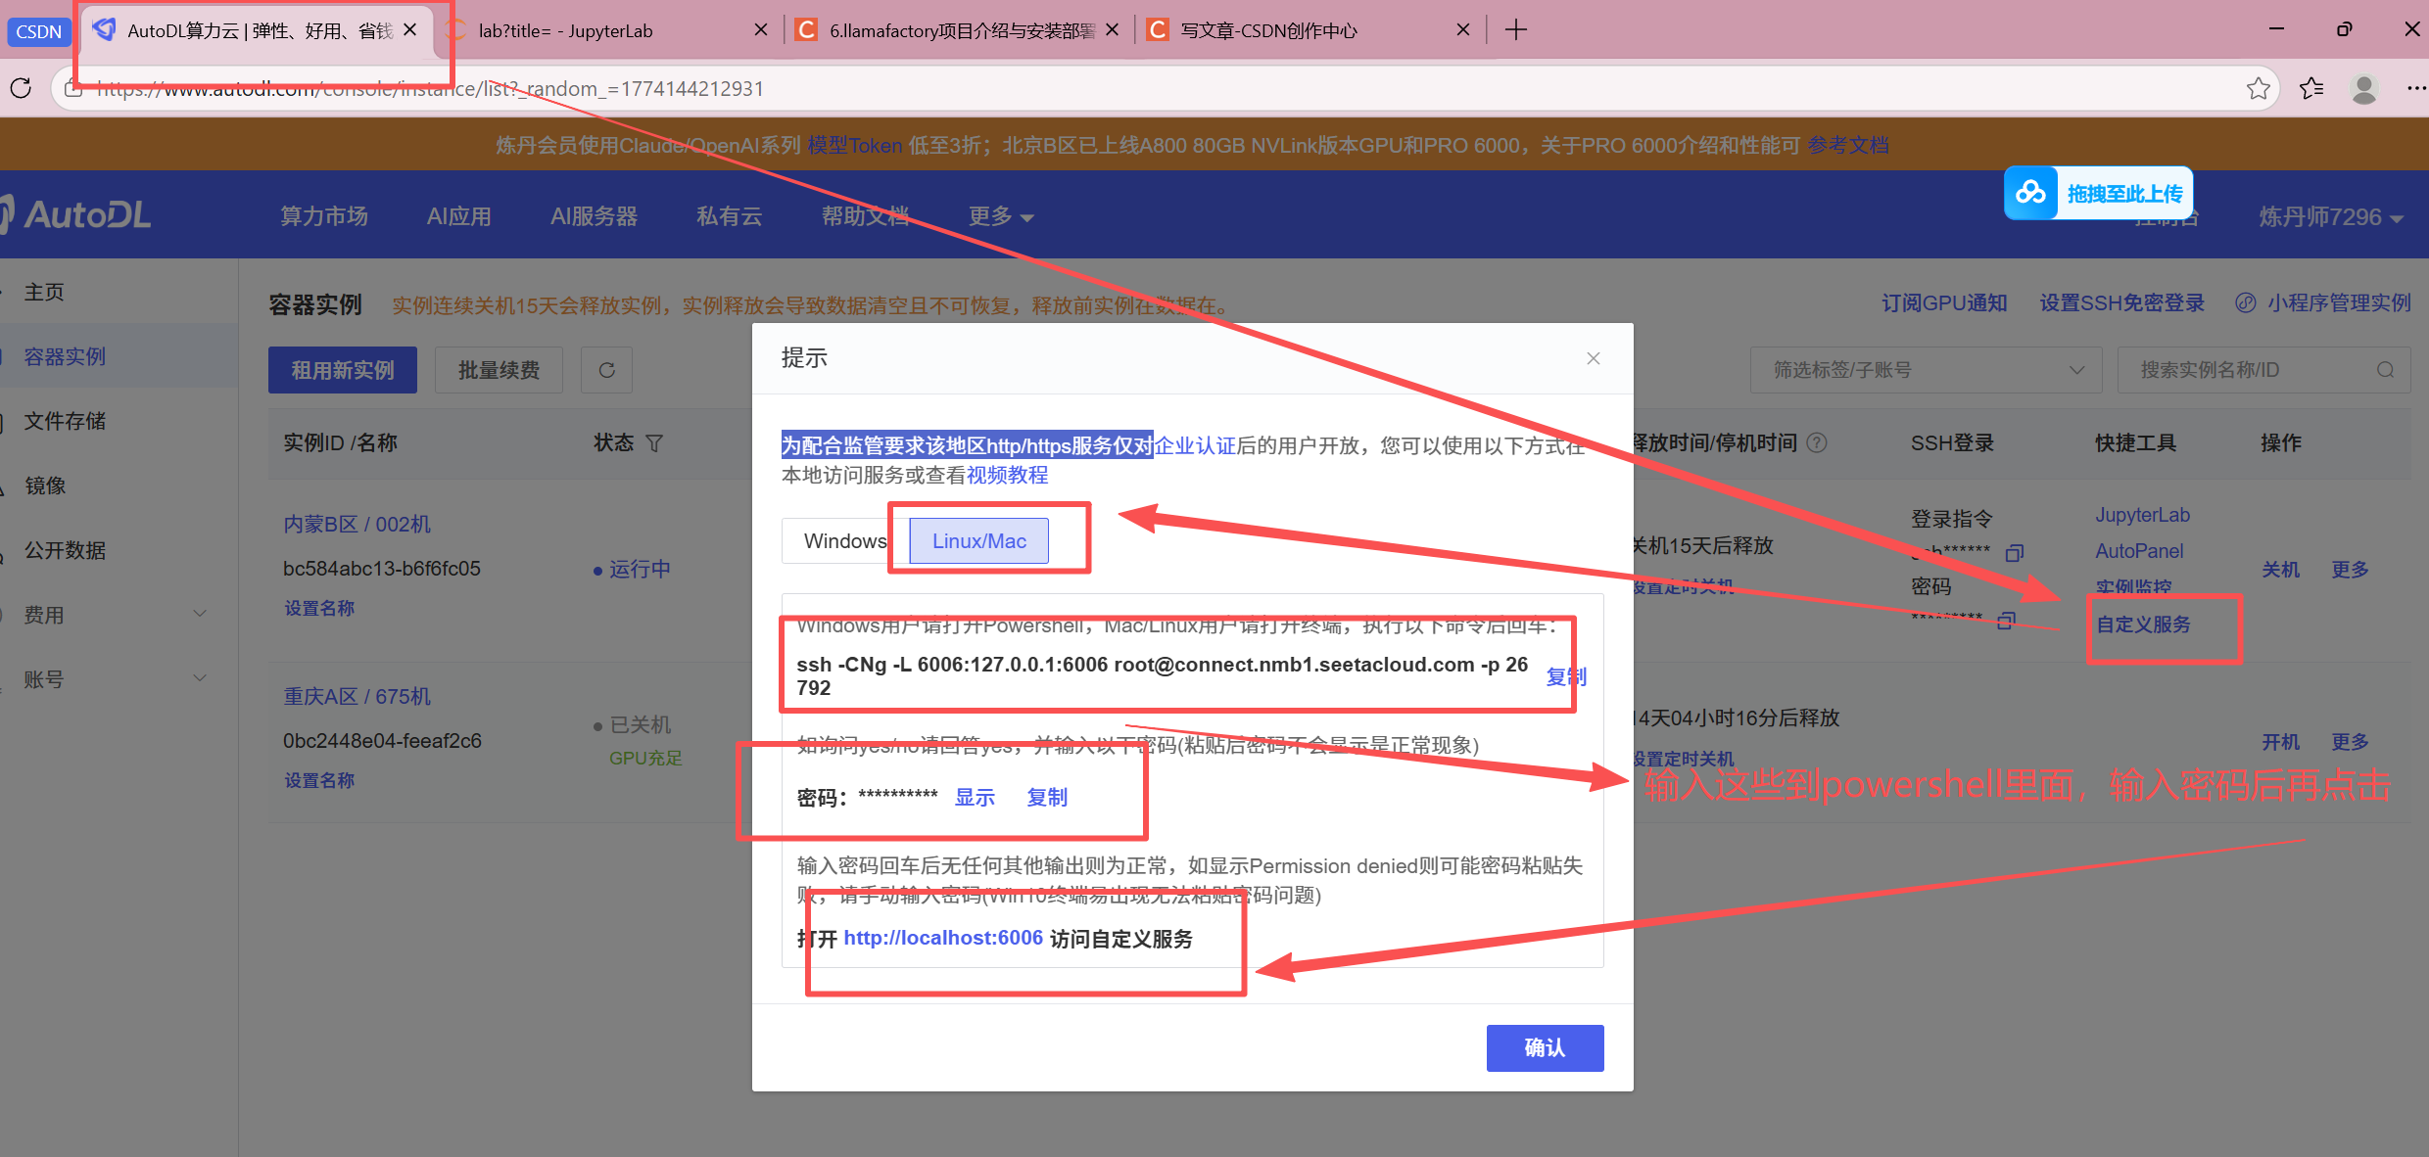This screenshot has width=2429, height=1157.
Task: Open the browser favorites list icon
Action: (x=2311, y=88)
